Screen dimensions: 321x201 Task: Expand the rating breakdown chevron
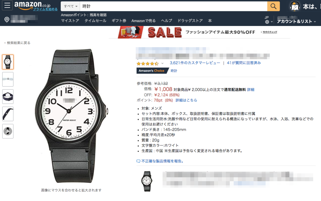pos(162,63)
